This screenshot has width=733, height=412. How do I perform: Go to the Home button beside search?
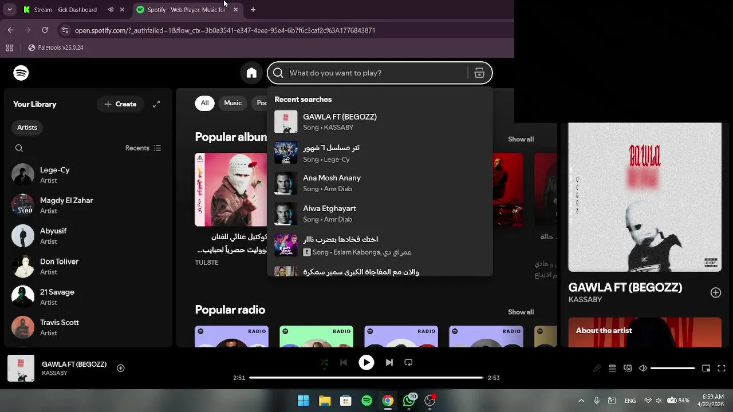pos(251,73)
